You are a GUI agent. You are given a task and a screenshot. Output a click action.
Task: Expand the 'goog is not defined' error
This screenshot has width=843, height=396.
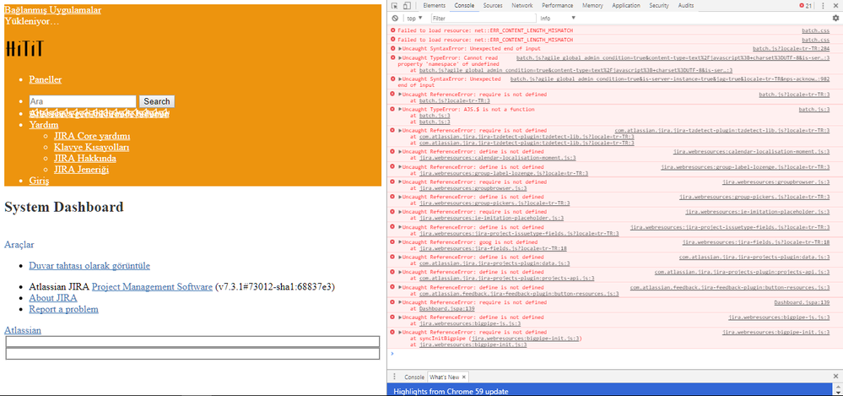(400, 242)
